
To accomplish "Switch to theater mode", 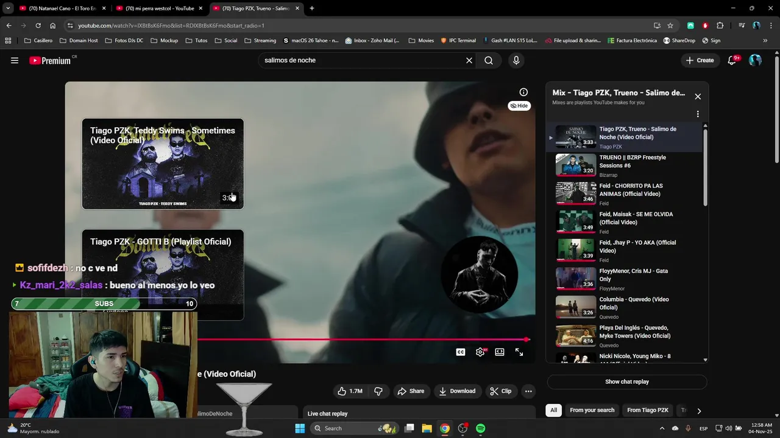I will 500,352.
